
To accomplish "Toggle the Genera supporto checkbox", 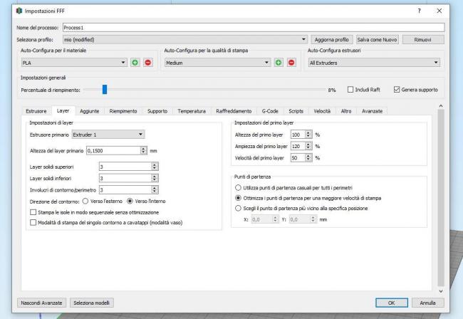I will 396,90.
